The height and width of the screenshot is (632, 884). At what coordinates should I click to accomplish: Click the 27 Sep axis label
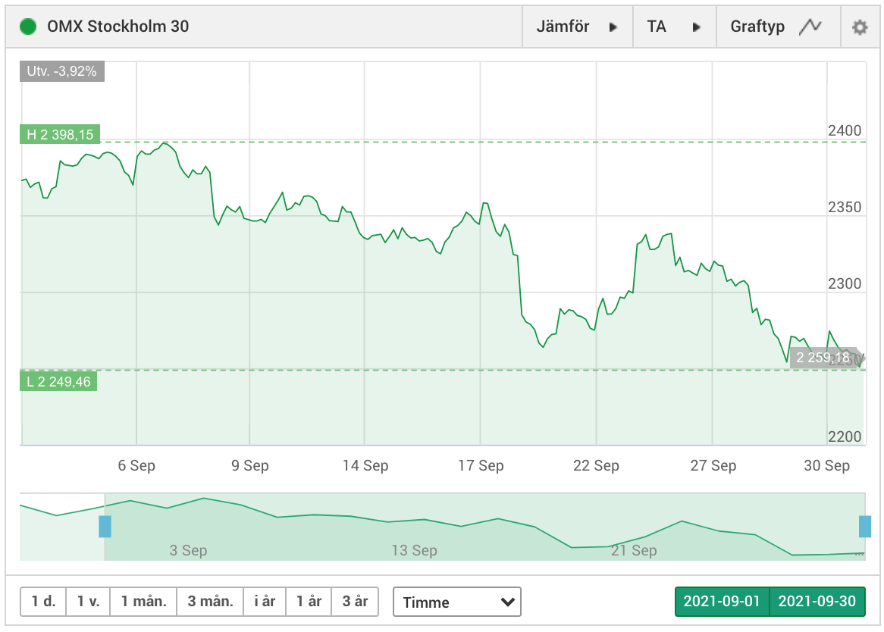point(713,465)
